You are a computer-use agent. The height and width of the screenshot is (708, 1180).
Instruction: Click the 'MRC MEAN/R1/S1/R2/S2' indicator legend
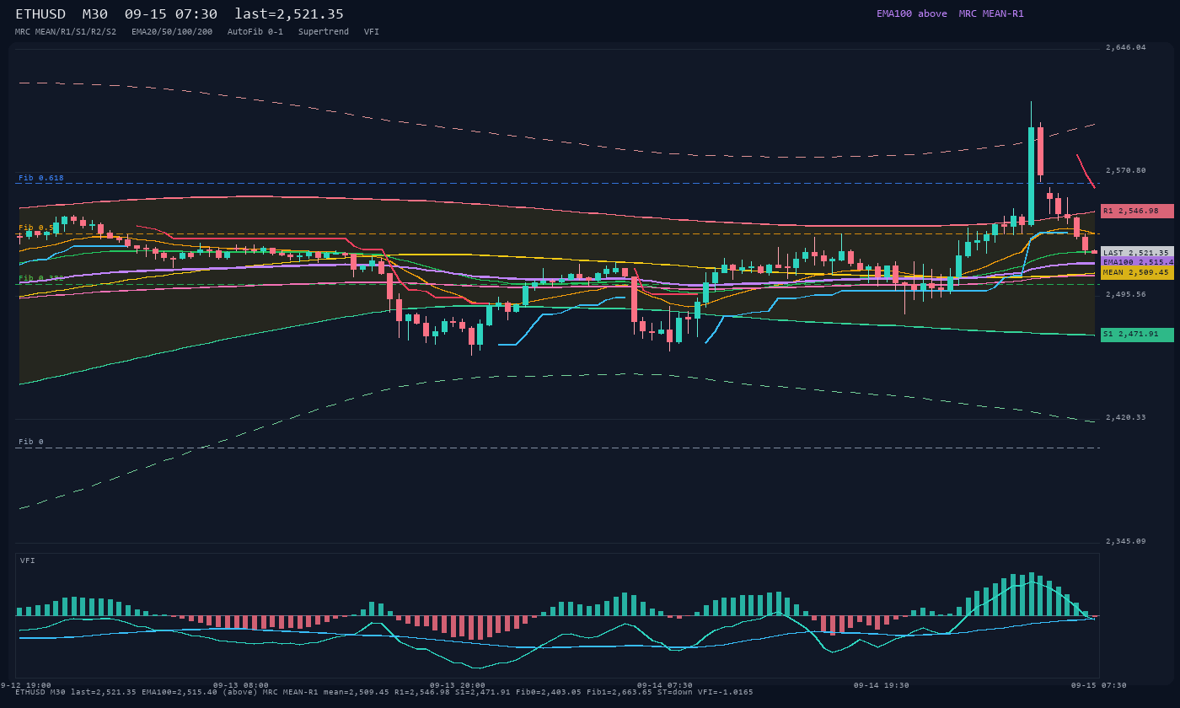[66, 32]
